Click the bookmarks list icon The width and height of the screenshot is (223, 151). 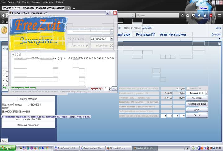pyautogui.click(x=188, y=15)
